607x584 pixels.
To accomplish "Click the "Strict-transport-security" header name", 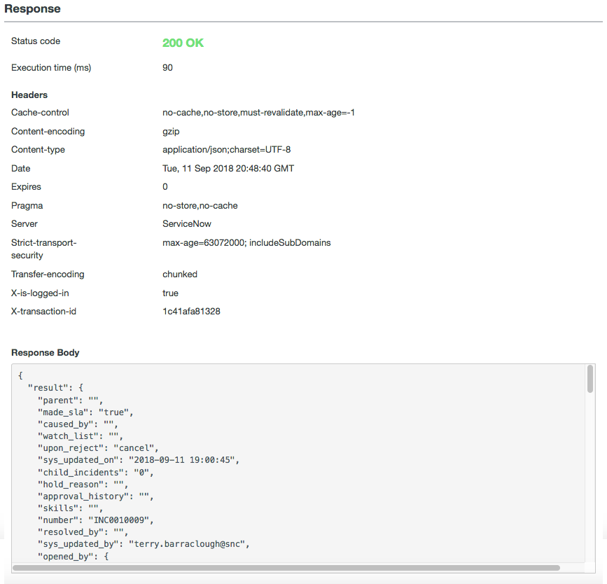I will 43,249.
